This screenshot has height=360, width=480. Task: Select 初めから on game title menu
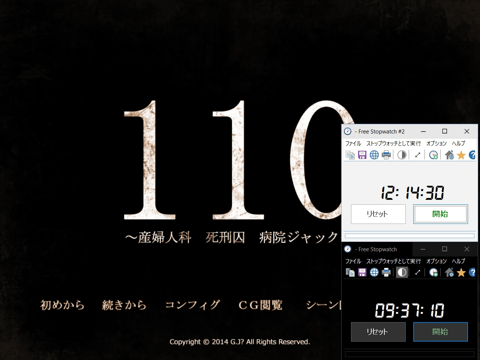click(x=63, y=305)
